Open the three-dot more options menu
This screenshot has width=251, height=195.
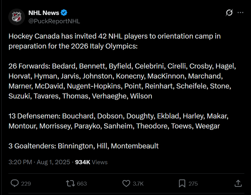(241, 13)
